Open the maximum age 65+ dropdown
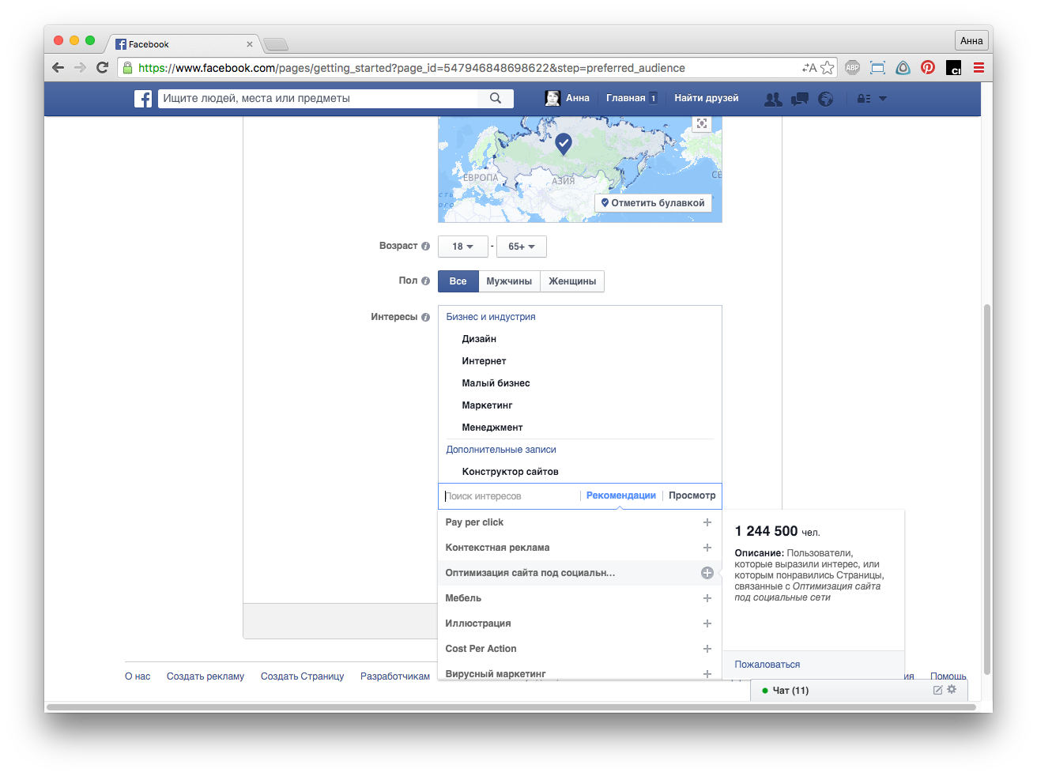Screen dimensions: 1037x776 (x=521, y=247)
